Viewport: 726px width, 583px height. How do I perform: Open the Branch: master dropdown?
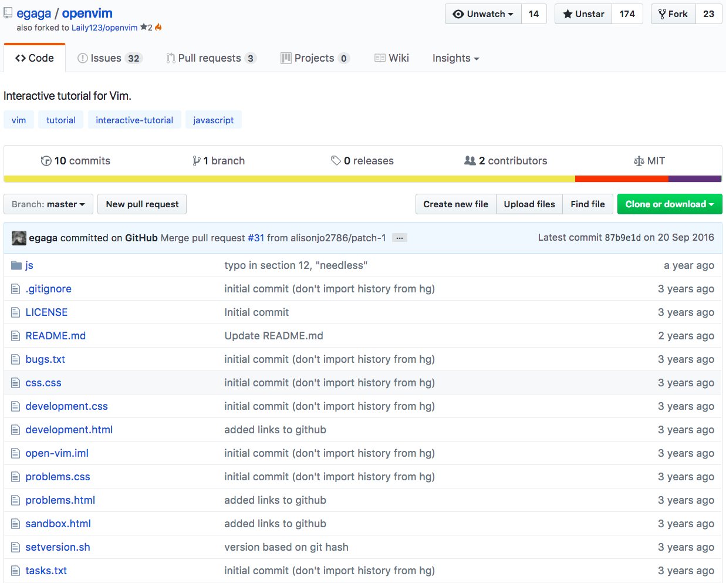[48, 204]
